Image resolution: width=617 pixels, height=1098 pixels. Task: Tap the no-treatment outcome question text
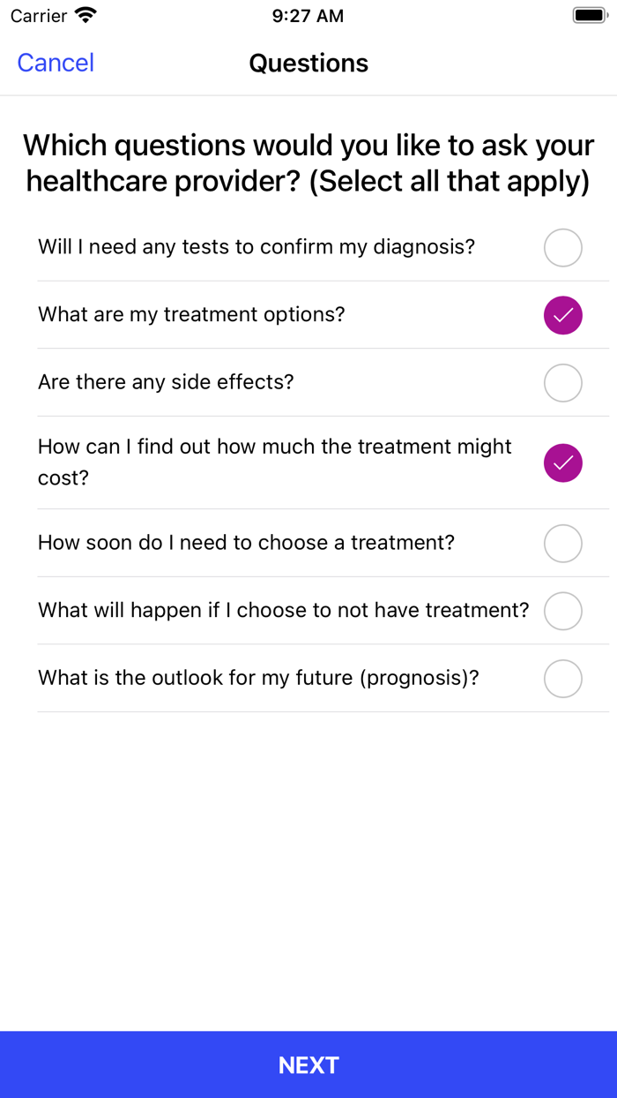pyautogui.click(x=282, y=611)
